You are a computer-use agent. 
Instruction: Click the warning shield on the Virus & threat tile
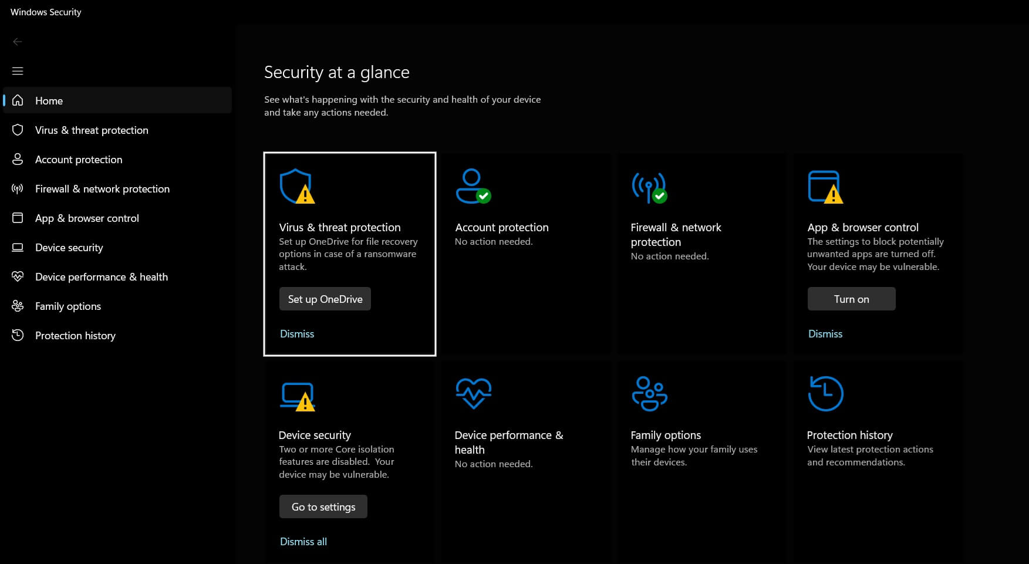pyautogui.click(x=296, y=187)
